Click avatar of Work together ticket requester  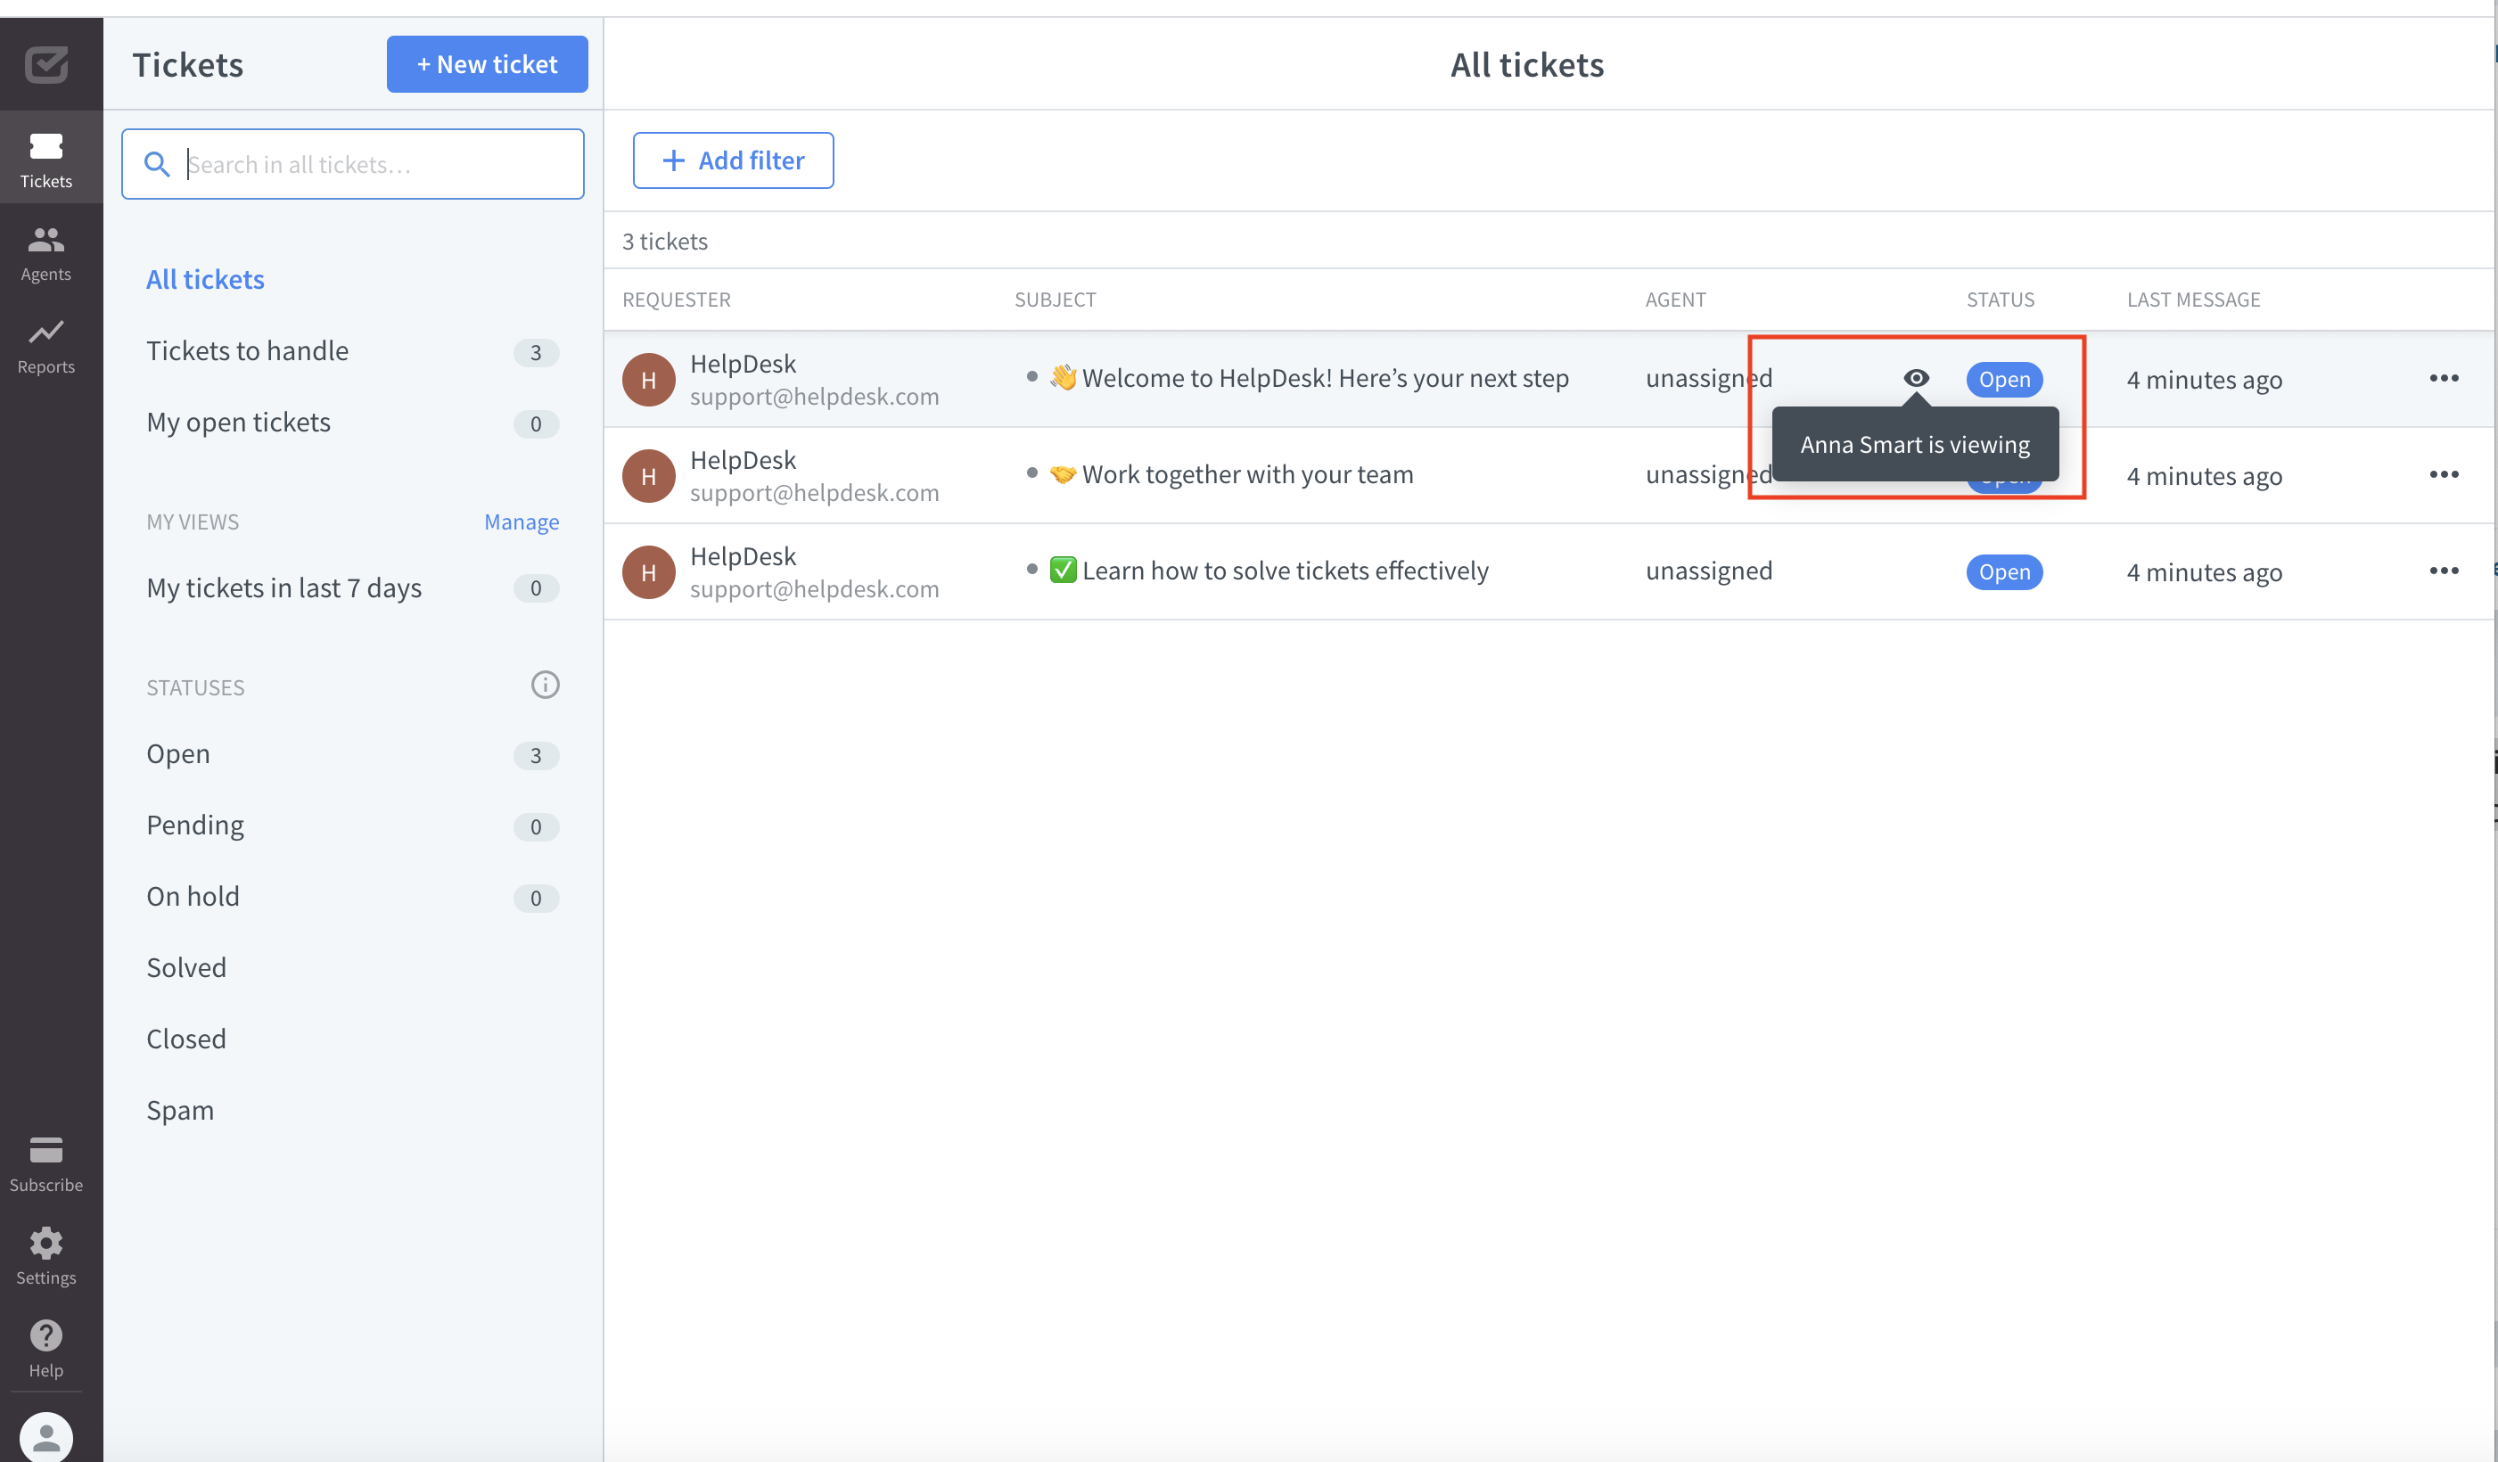[648, 476]
